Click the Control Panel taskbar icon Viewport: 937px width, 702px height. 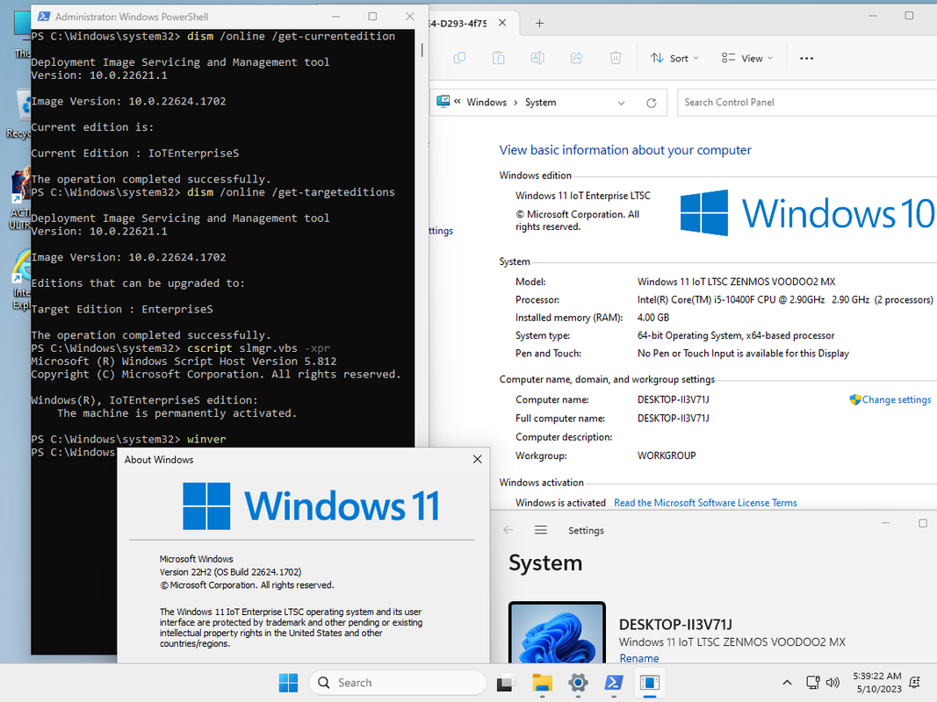[650, 683]
